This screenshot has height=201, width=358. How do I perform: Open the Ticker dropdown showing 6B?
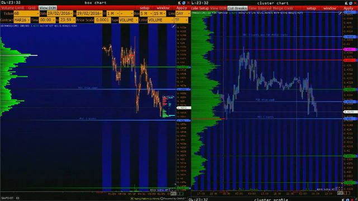coord(26,13)
